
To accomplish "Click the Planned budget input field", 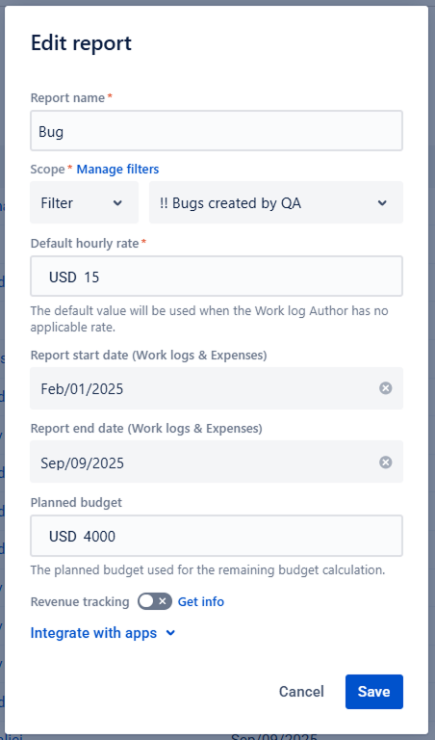I will (217, 536).
